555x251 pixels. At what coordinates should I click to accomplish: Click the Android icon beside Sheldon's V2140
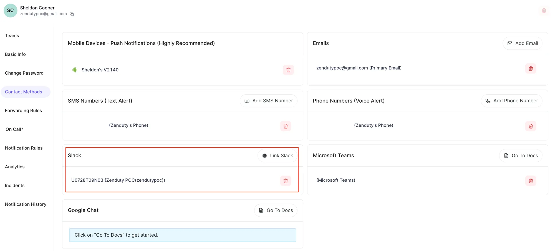75,70
